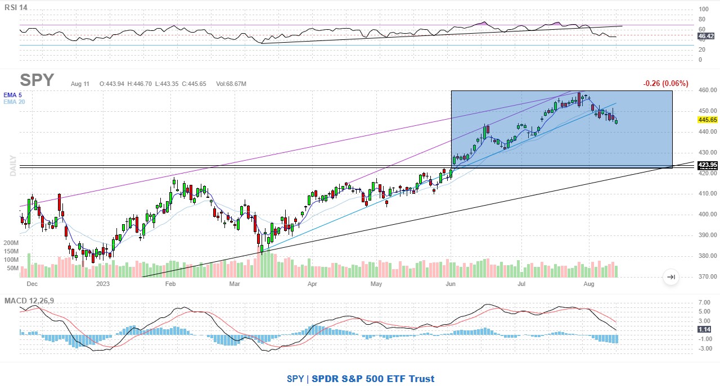720x386 pixels.
Task: Click the 423.95 horizontal line price tag
Action: [x=707, y=165]
